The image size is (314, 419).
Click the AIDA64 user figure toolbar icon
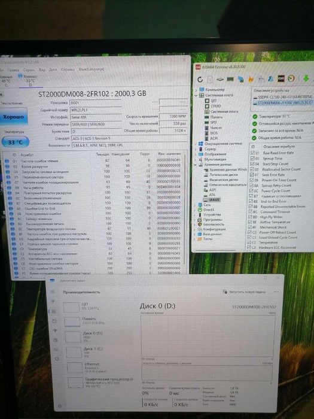(x=271, y=78)
